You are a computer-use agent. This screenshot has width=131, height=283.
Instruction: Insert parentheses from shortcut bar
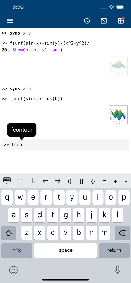pyautogui.click(x=70, y=181)
